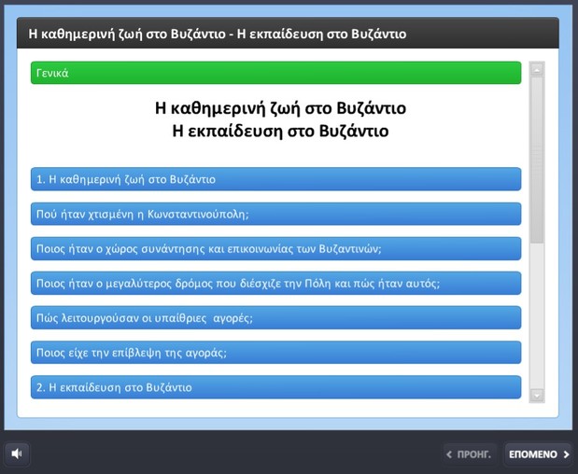Viewport: 578px width, 474px height.
Task: Click the right chevron beside ΕΠΟΜΕΝΟ
Action: pyautogui.click(x=566, y=454)
